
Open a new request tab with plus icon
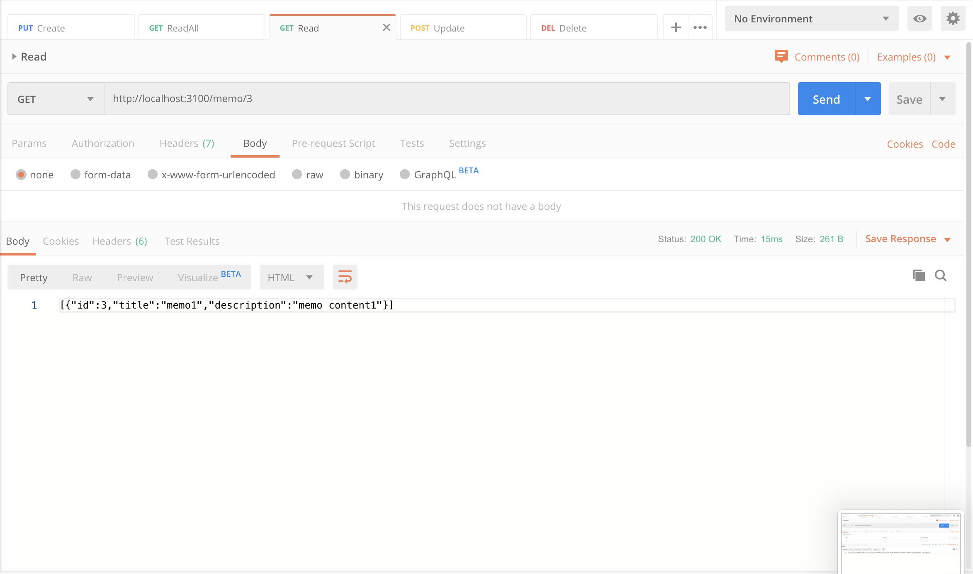point(676,28)
